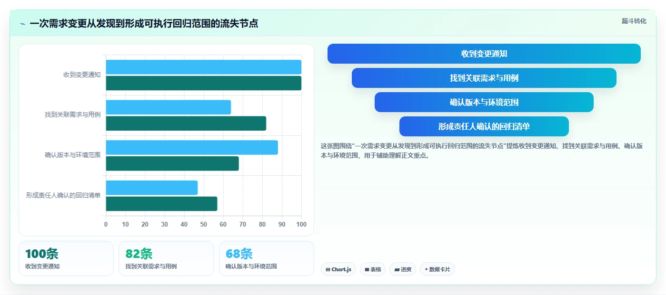Viewport: 666px width, 295px height.
Task: Open the 100条 收到变更通知 data card
Action: coord(66,258)
